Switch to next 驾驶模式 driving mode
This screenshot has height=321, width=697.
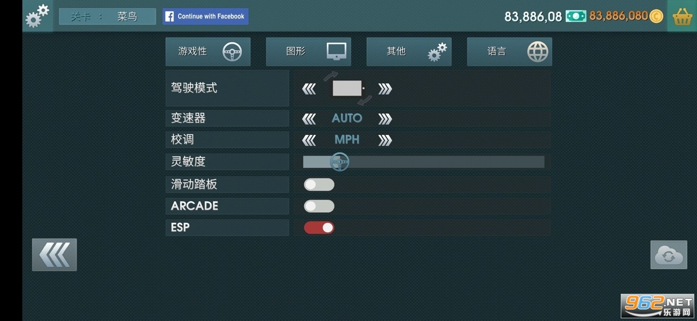385,89
